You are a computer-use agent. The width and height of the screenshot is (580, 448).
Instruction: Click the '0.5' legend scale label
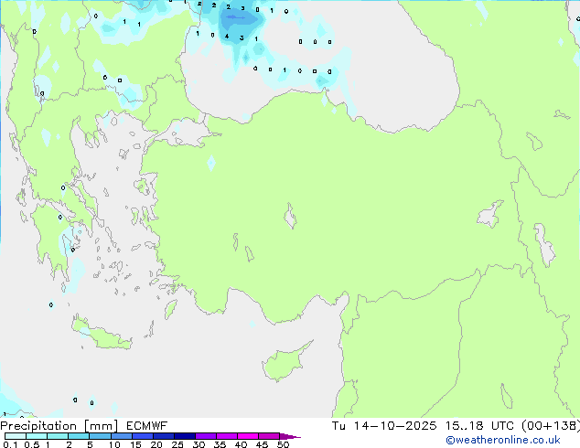point(31,444)
